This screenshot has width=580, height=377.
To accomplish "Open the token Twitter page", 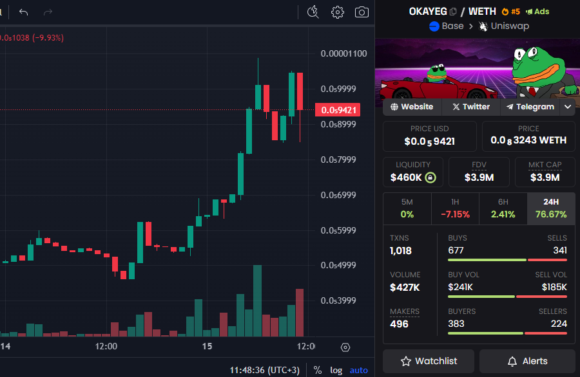I will point(471,107).
